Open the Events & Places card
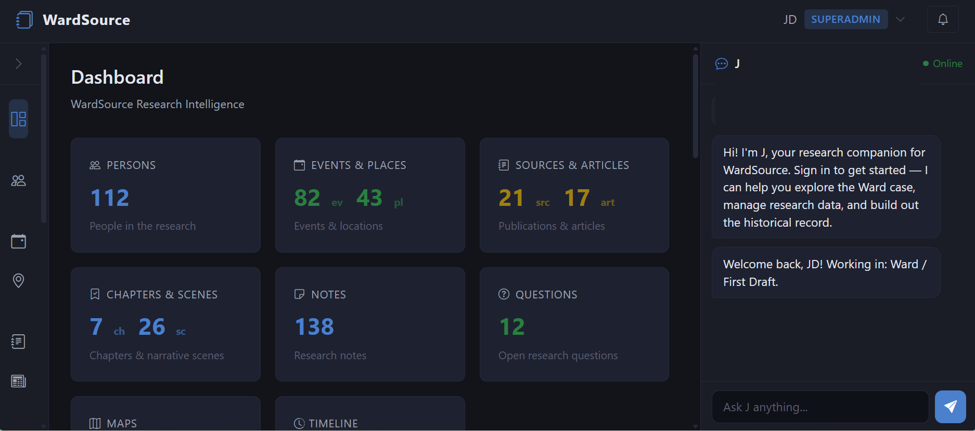Image resolution: width=975 pixels, height=431 pixels. click(370, 195)
